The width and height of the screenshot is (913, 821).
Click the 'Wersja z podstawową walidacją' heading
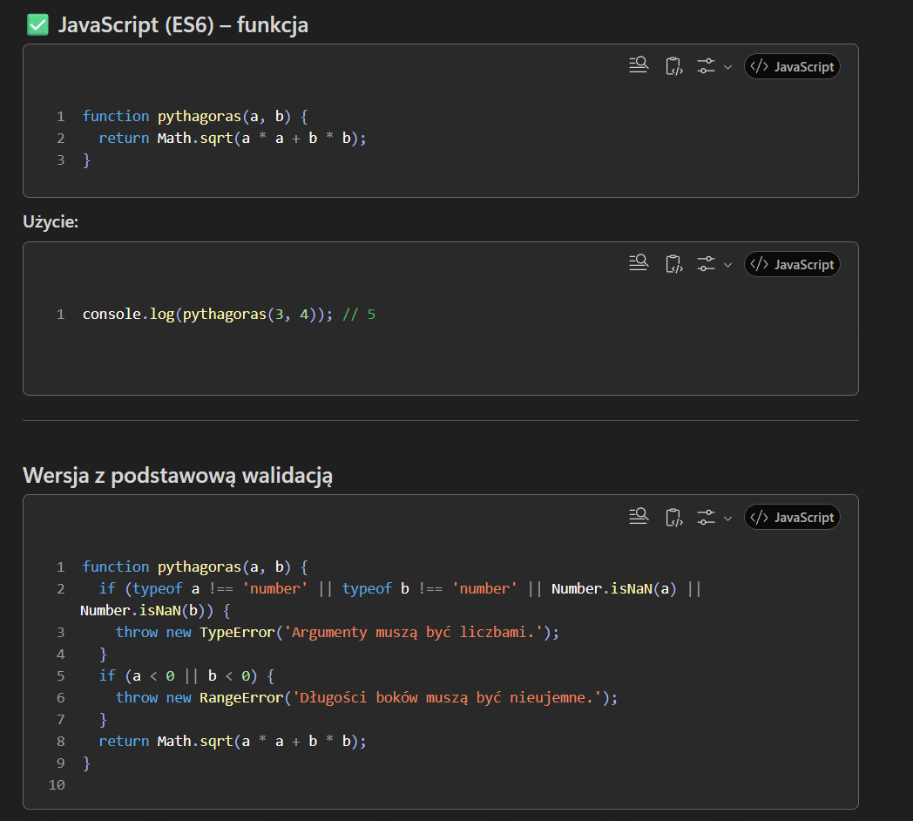coord(178,476)
